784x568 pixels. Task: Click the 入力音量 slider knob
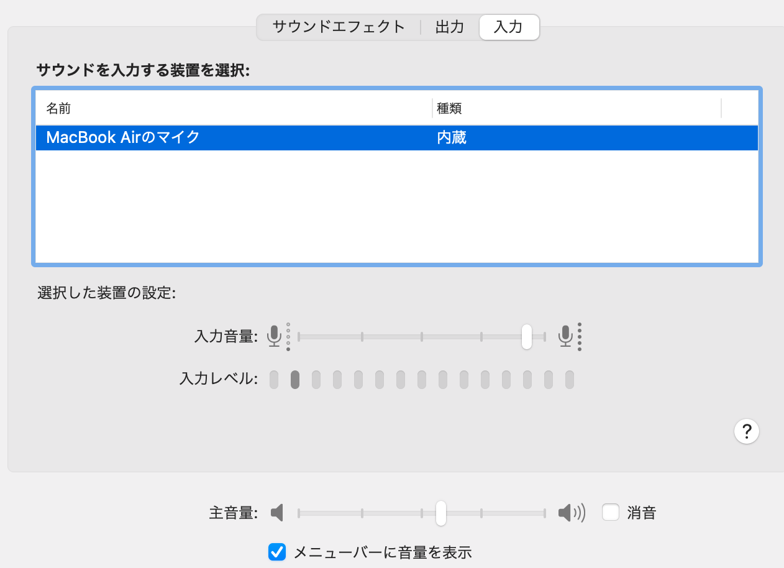click(x=527, y=337)
